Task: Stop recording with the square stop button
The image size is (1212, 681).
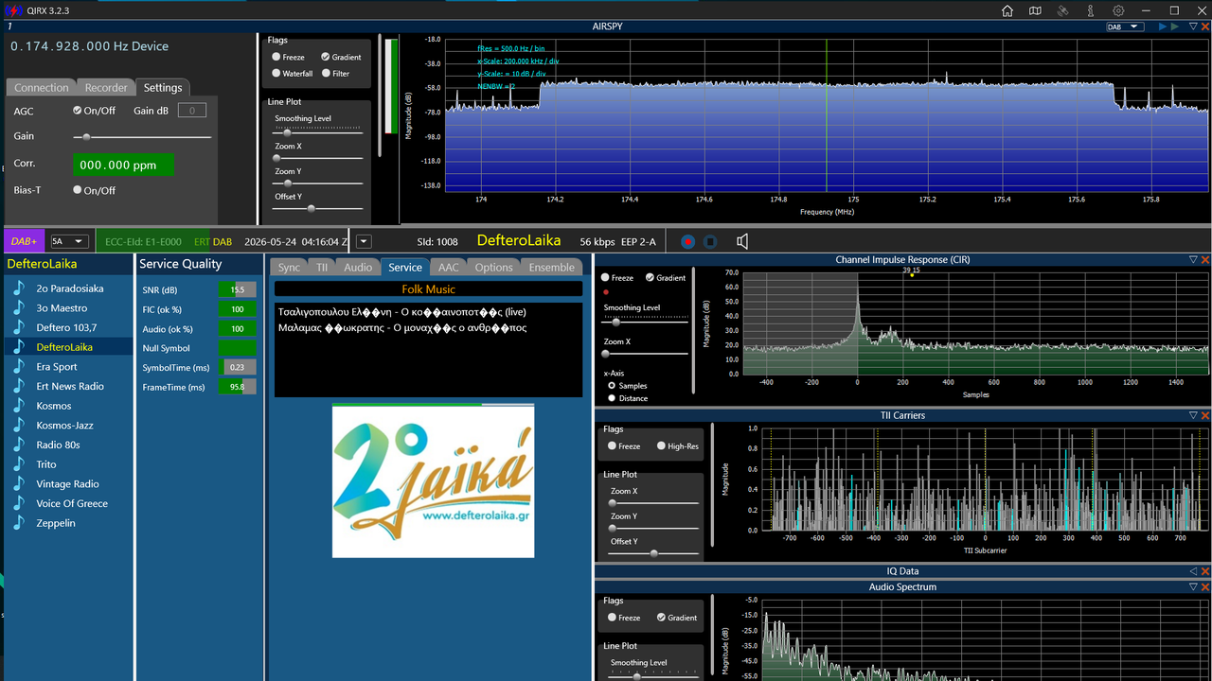Action: click(710, 241)
